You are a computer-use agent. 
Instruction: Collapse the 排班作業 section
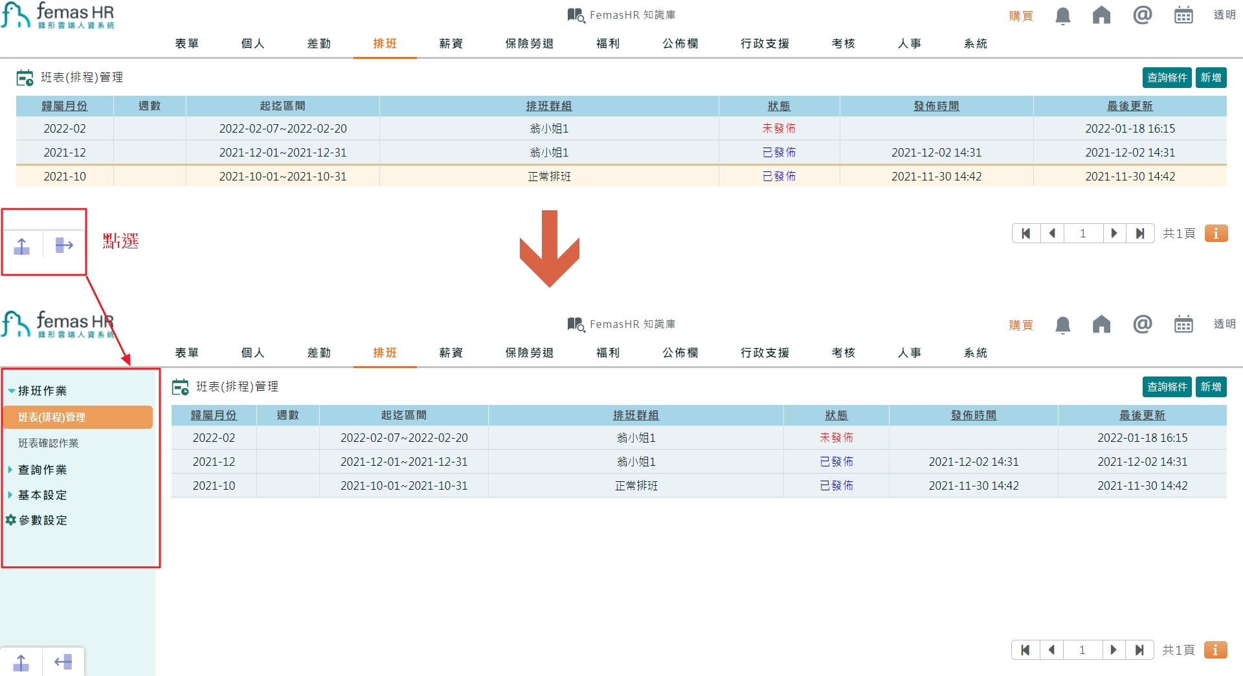point(10,390)
